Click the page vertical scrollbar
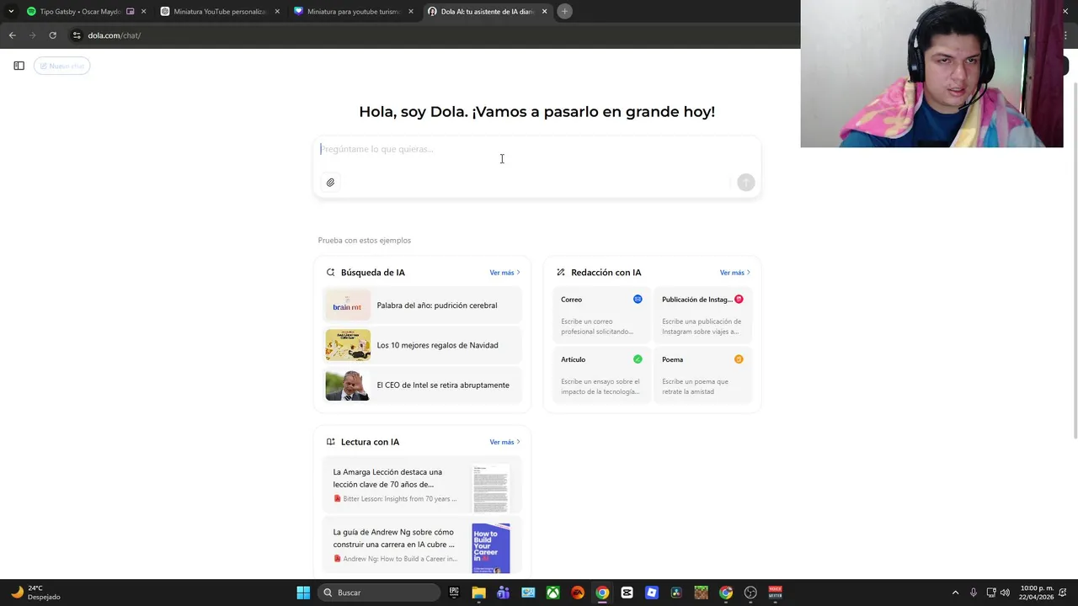 click(x=1074, y=261)
